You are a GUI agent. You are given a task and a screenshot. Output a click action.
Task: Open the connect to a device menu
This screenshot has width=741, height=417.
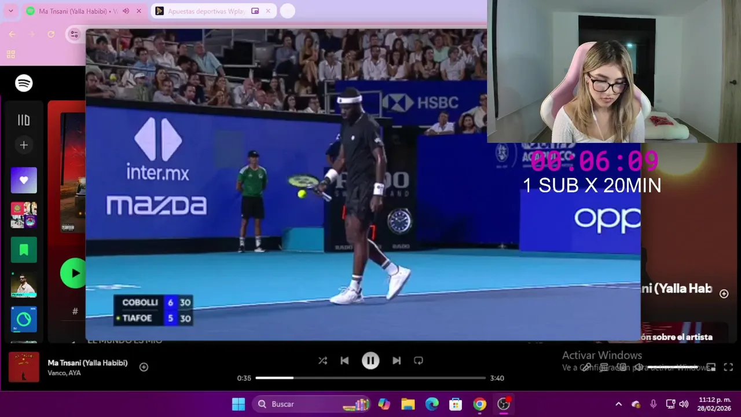tap(621, 367)
